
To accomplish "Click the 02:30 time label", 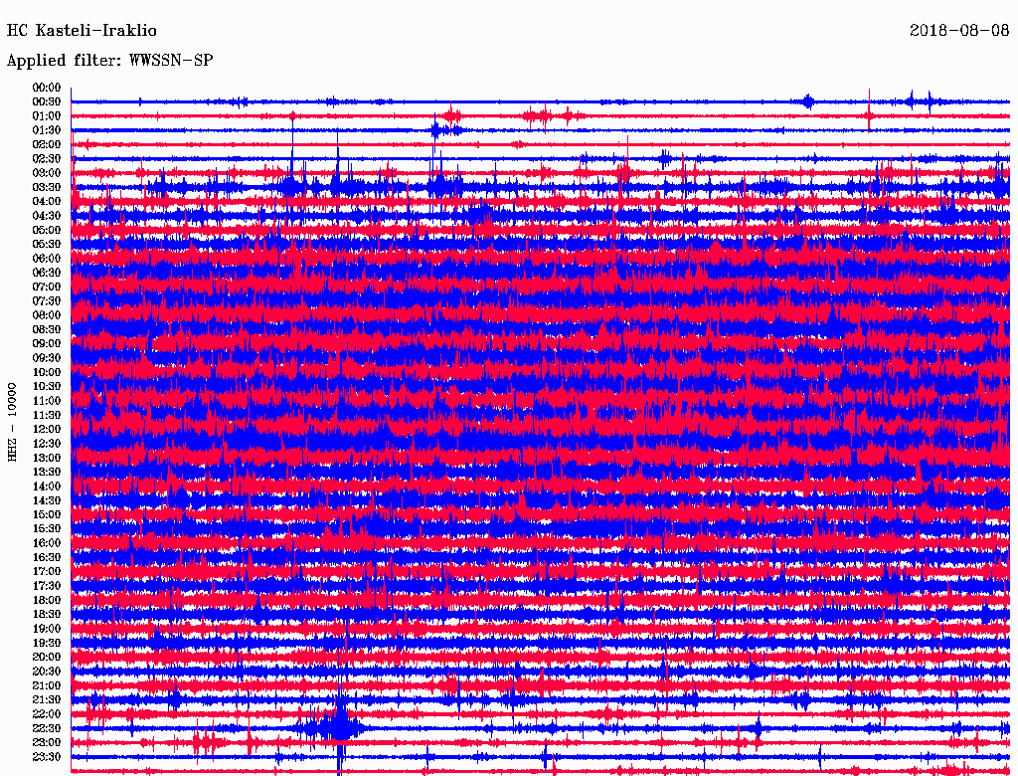I will pos(47,159).
